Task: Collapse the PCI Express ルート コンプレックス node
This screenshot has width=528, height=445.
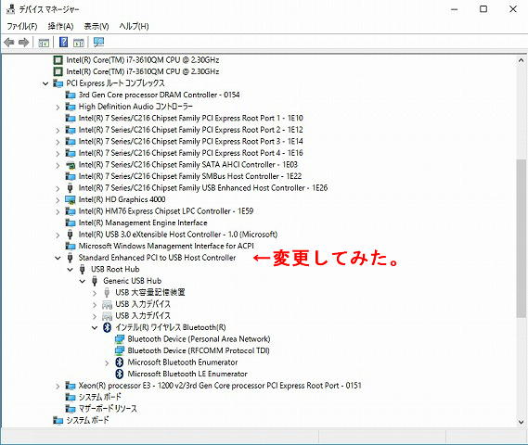Action: (45, 83)
